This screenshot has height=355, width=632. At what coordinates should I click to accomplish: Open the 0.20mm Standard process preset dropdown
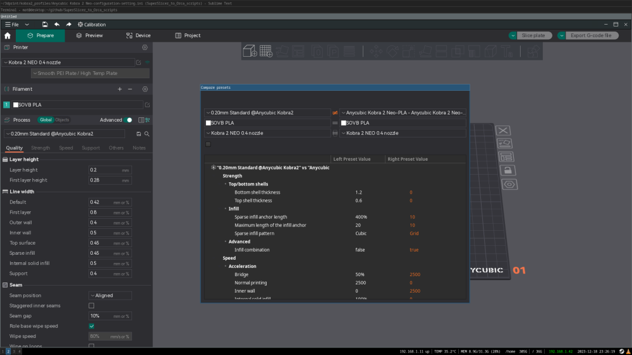[x=64, y=134]
